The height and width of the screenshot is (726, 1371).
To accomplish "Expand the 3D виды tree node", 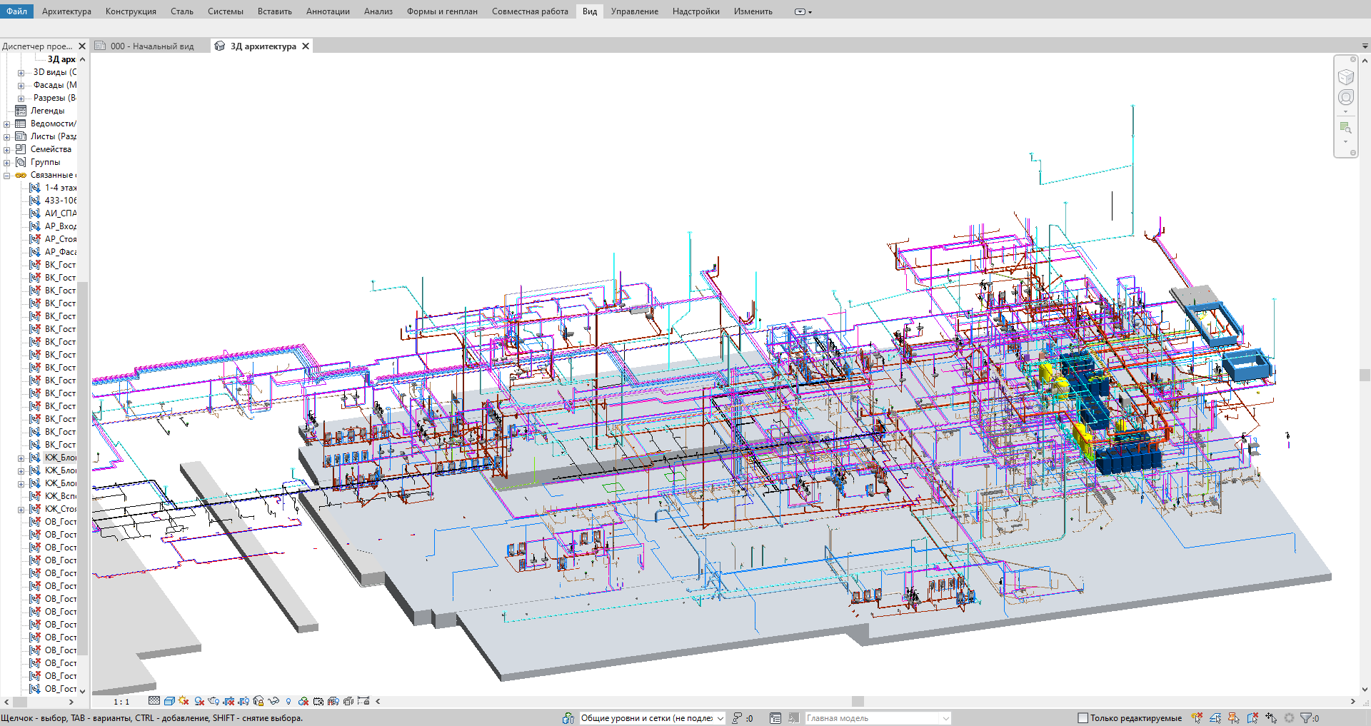I will tap(21, 72).
